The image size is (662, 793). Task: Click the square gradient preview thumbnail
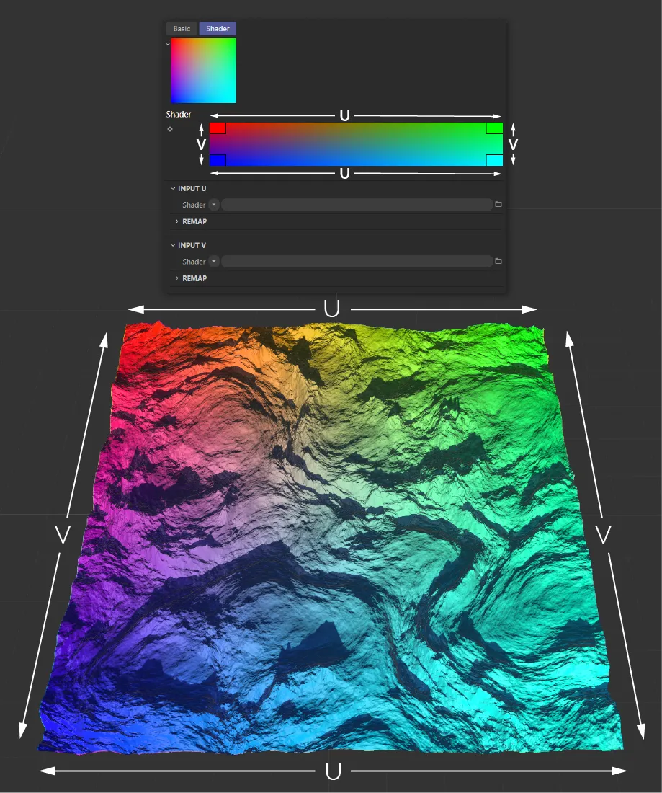point(203,71)
